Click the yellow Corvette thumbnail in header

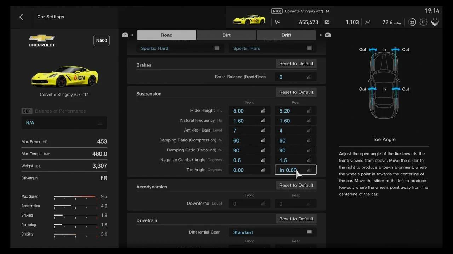pos(249,20)
